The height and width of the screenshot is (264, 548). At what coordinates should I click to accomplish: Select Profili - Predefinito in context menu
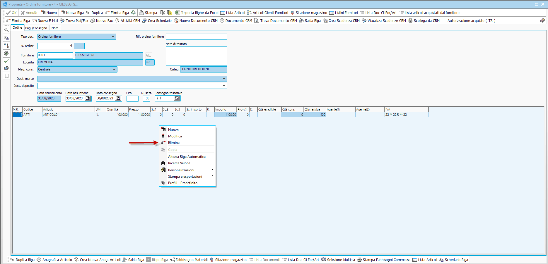coord(187,183)
